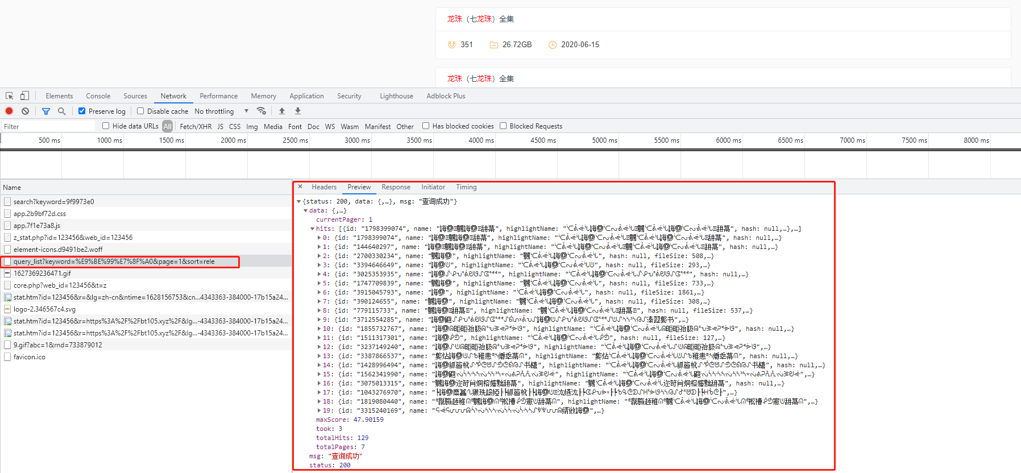Screen dimensions: 1021x473
Task: Collapse the hits array node
Action: click(312, 229)
